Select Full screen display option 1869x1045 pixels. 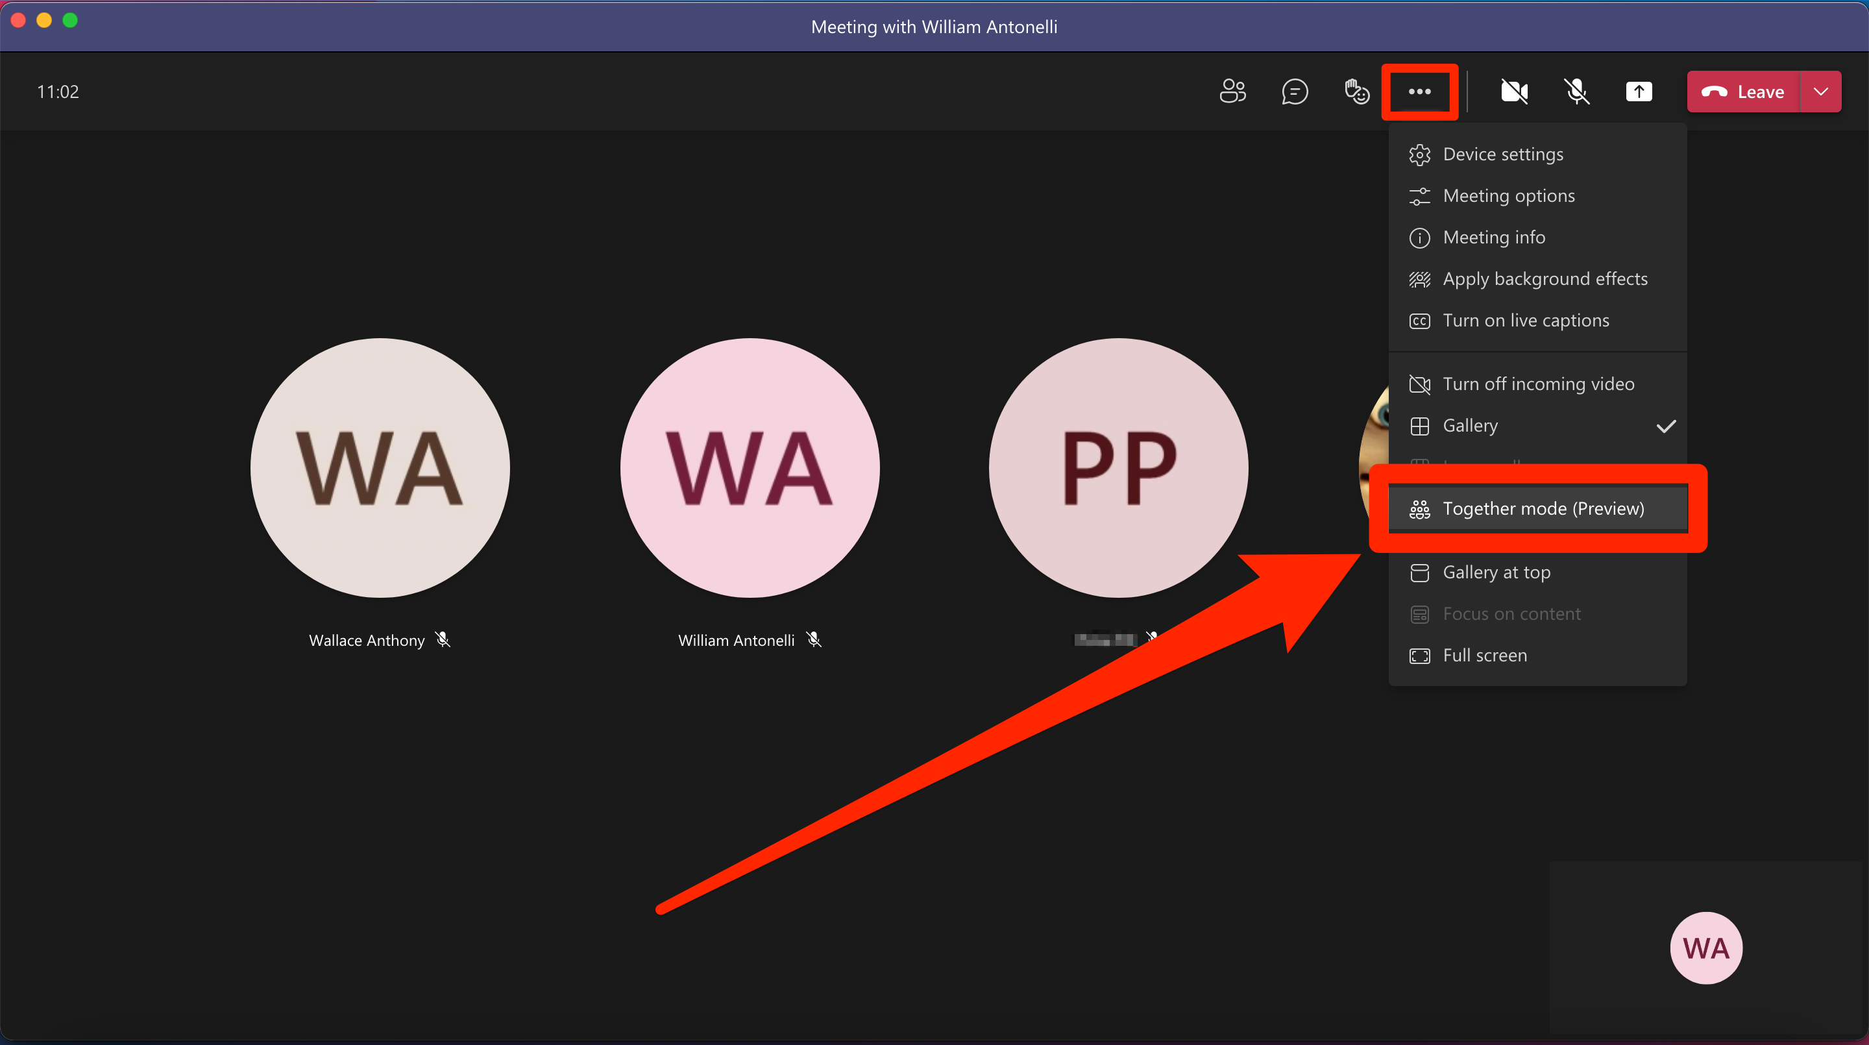(1485, 655)
